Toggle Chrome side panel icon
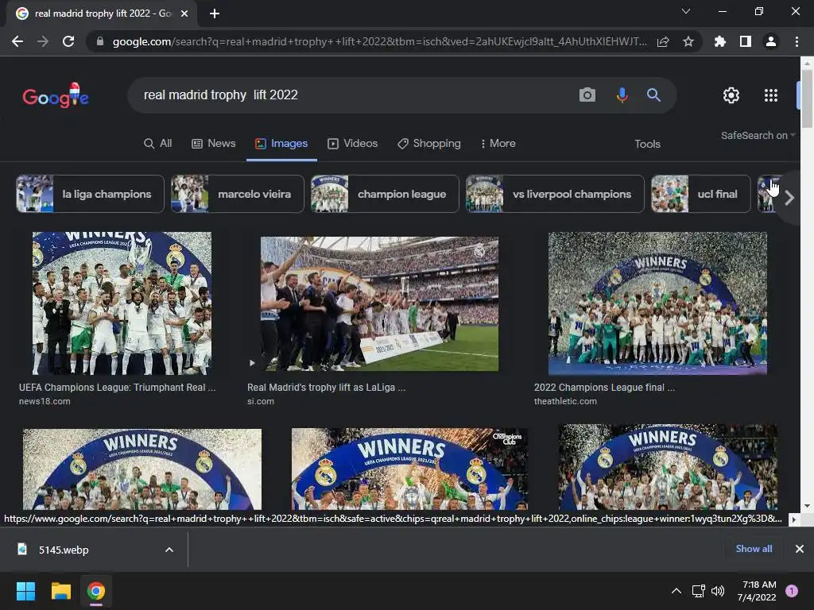The image size is (814, 610). pyautogui.click(x=746, y=41)
